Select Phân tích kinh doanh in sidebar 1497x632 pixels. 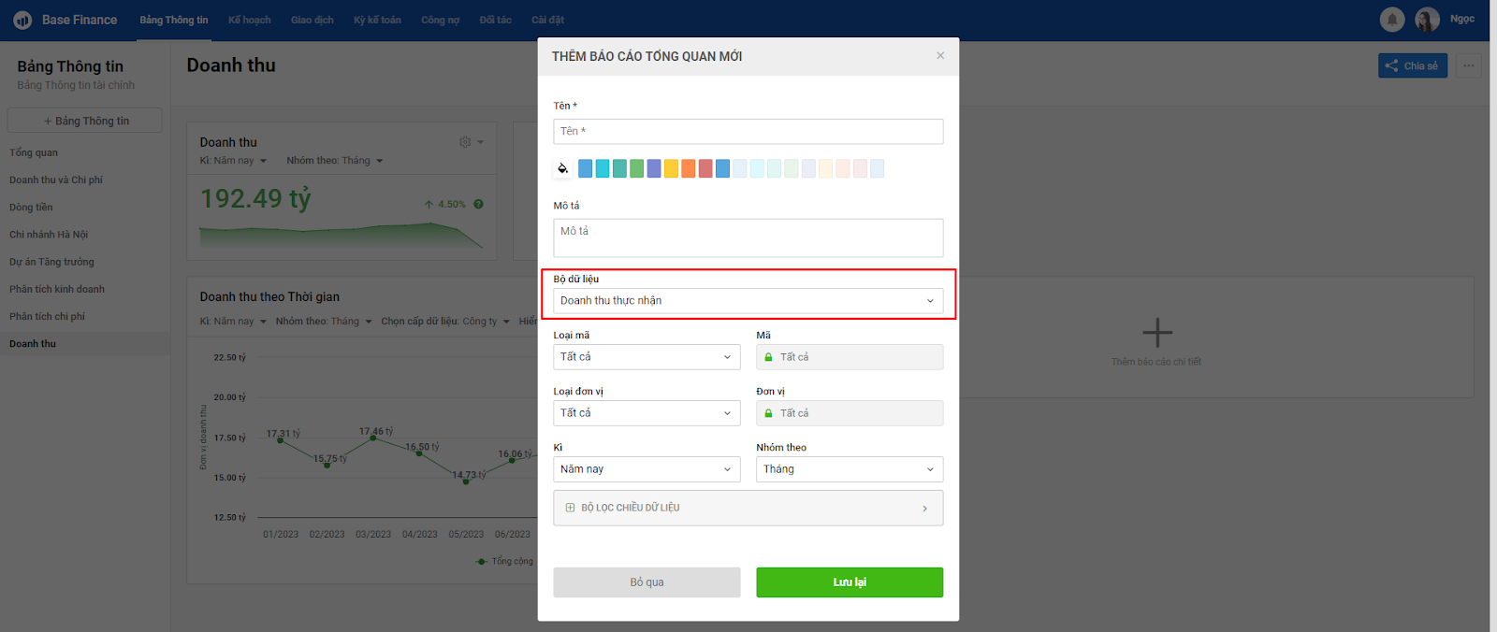coord(57,289)
